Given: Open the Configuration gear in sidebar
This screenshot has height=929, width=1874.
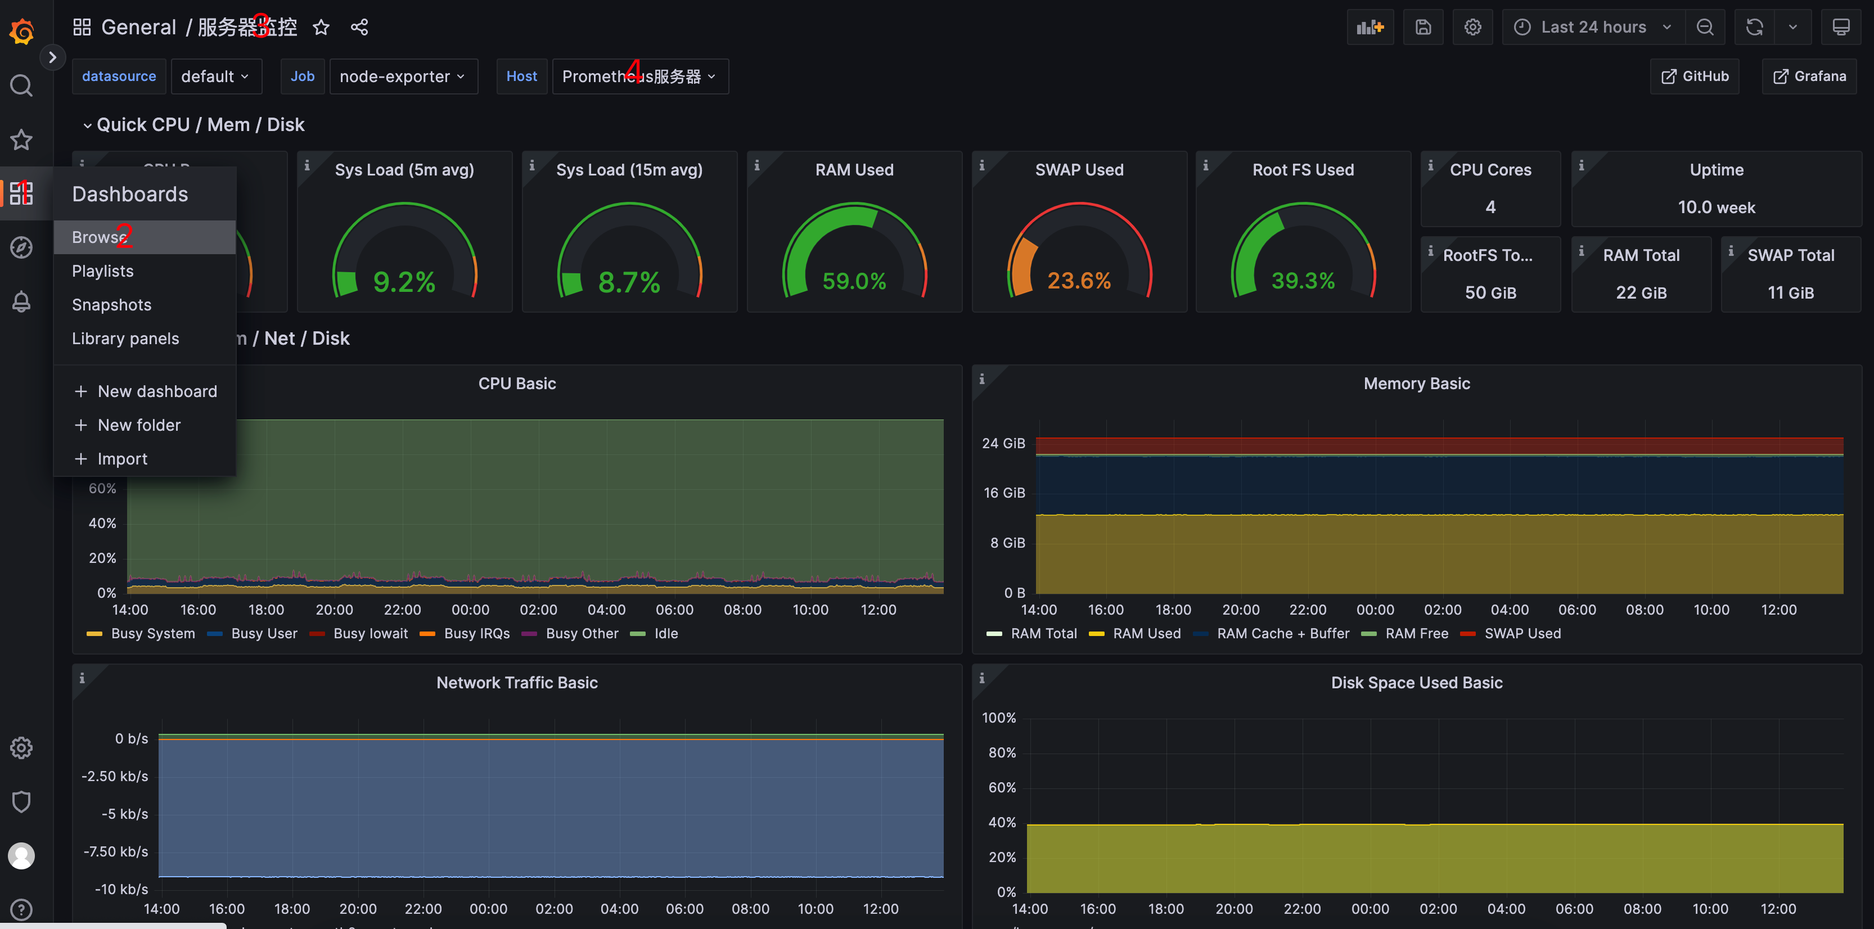Looking at the screenshot, I should click(x=21, y=748).
